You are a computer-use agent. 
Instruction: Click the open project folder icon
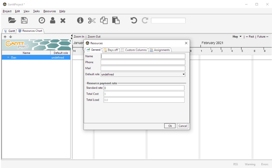tap(11, 20)
